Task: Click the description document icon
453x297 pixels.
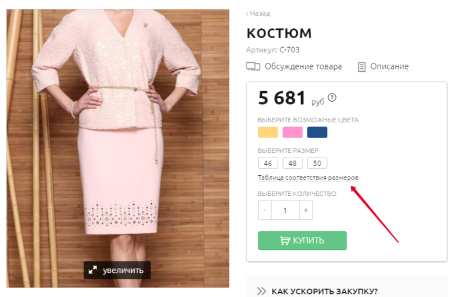Action: [x=362, y=66]
